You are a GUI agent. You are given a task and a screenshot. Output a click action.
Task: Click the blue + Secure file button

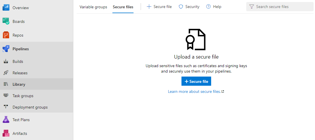pos(196,81)
